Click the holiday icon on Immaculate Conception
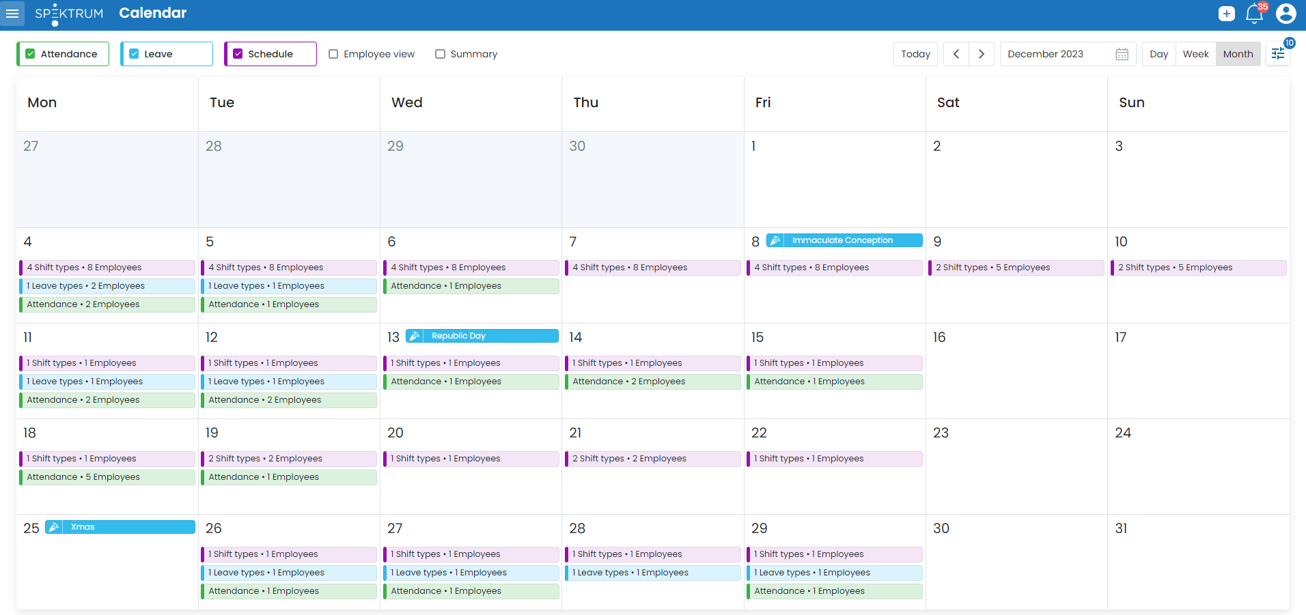 click(775, 240)
